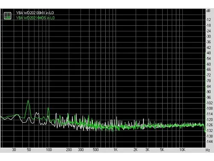Click the green peak at 100 Hz
Screen dimensions: 214x161
tap(48, 108)
